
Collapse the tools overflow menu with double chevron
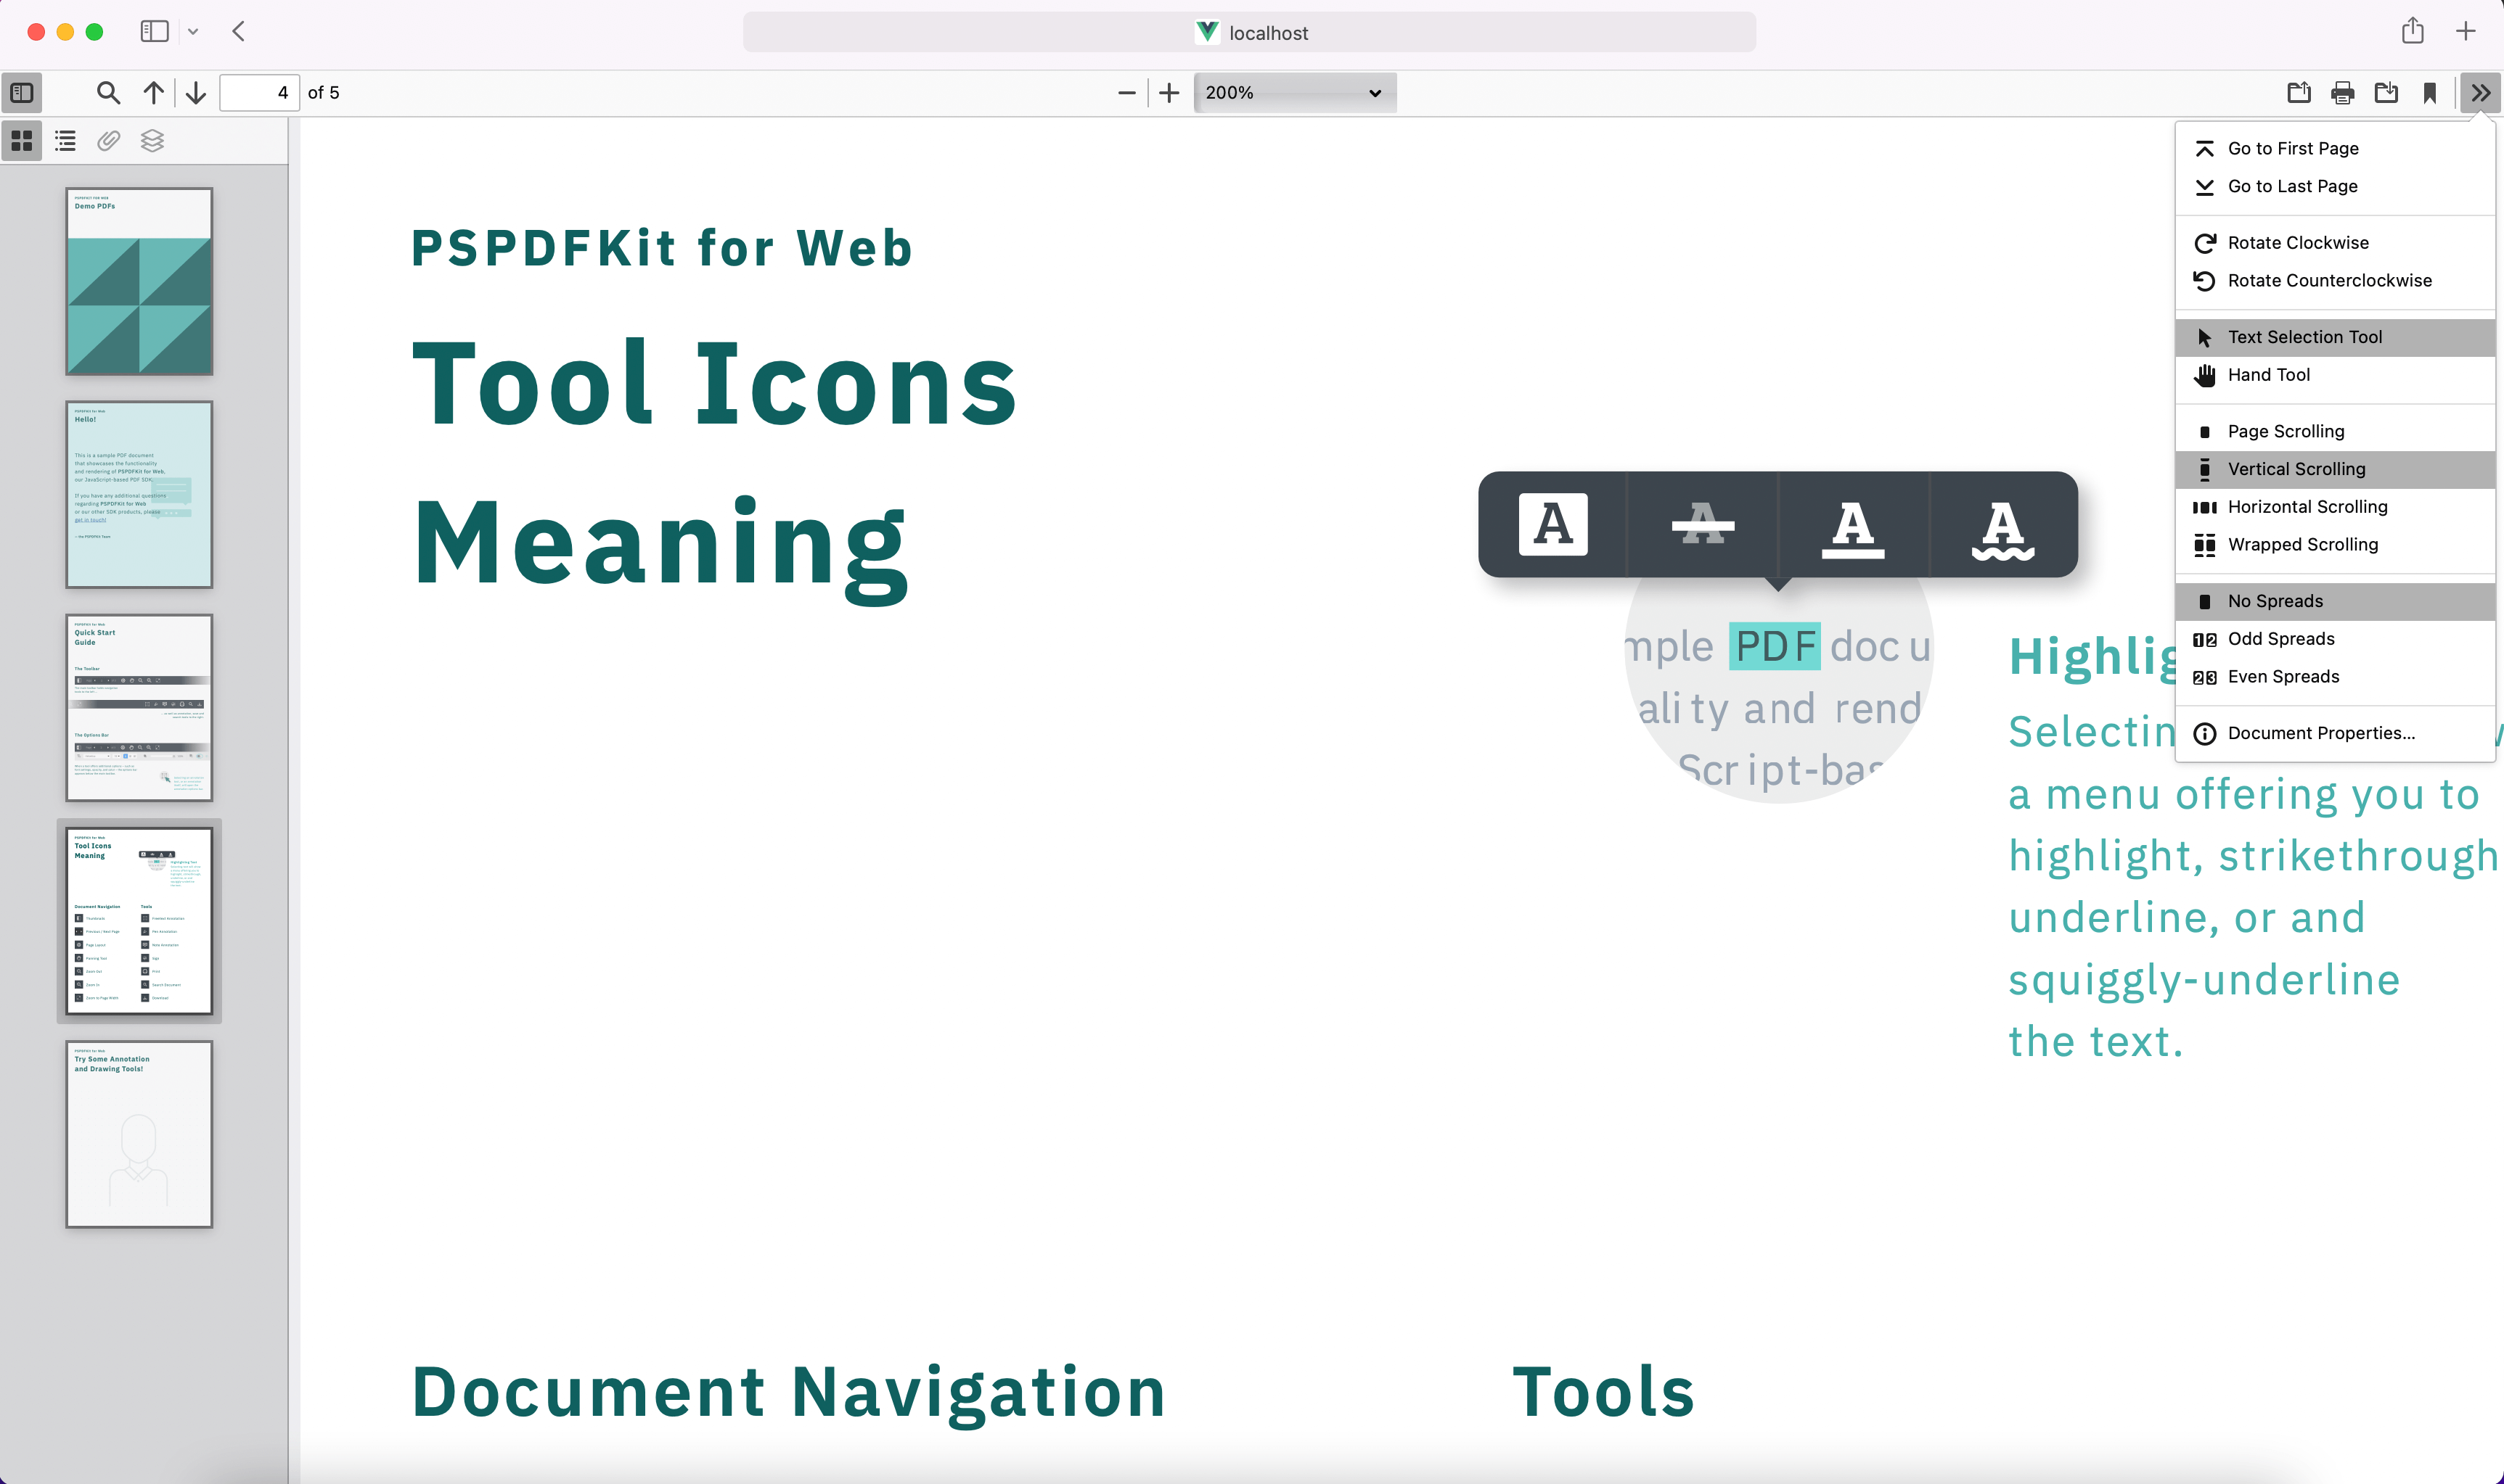(2479, 92)
